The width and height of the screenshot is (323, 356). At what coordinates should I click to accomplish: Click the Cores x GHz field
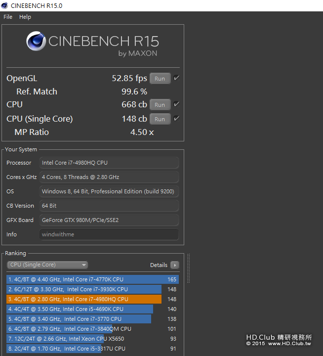[109, 177]
